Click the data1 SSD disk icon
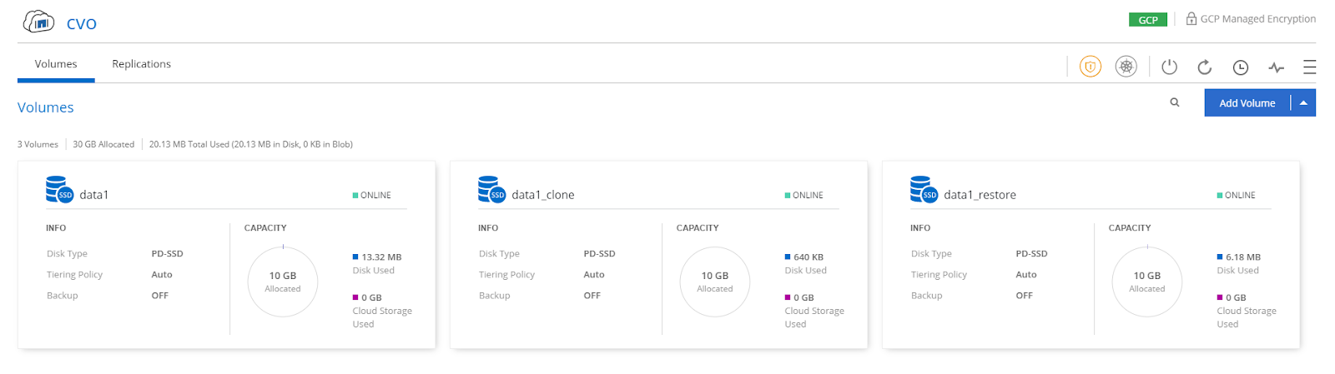 point(59,189)
